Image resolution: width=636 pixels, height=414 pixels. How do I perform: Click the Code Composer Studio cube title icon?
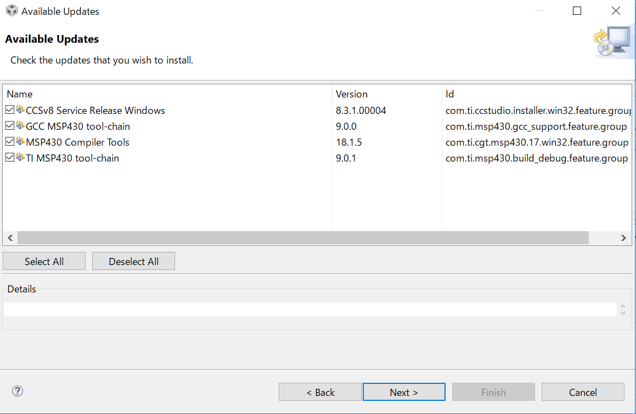coord(12,11)
